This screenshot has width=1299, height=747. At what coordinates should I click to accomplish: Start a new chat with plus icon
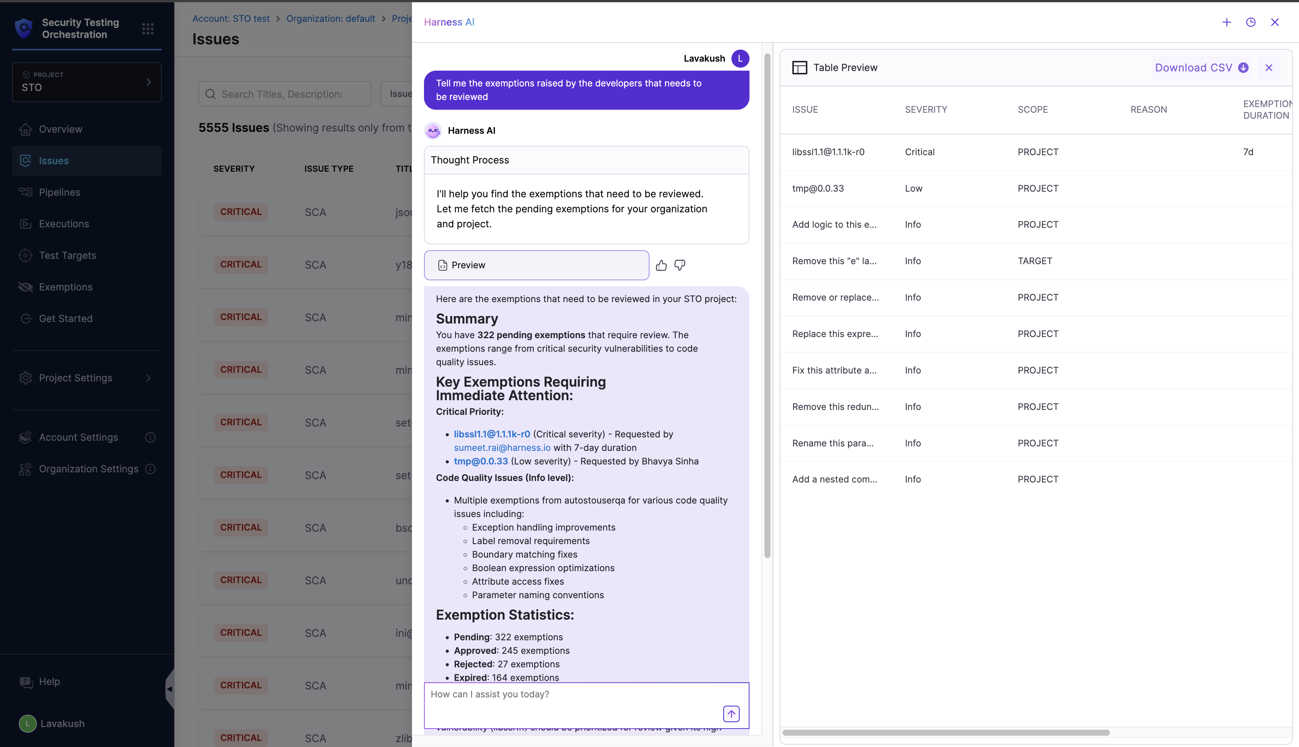(x=1226, y=22)
